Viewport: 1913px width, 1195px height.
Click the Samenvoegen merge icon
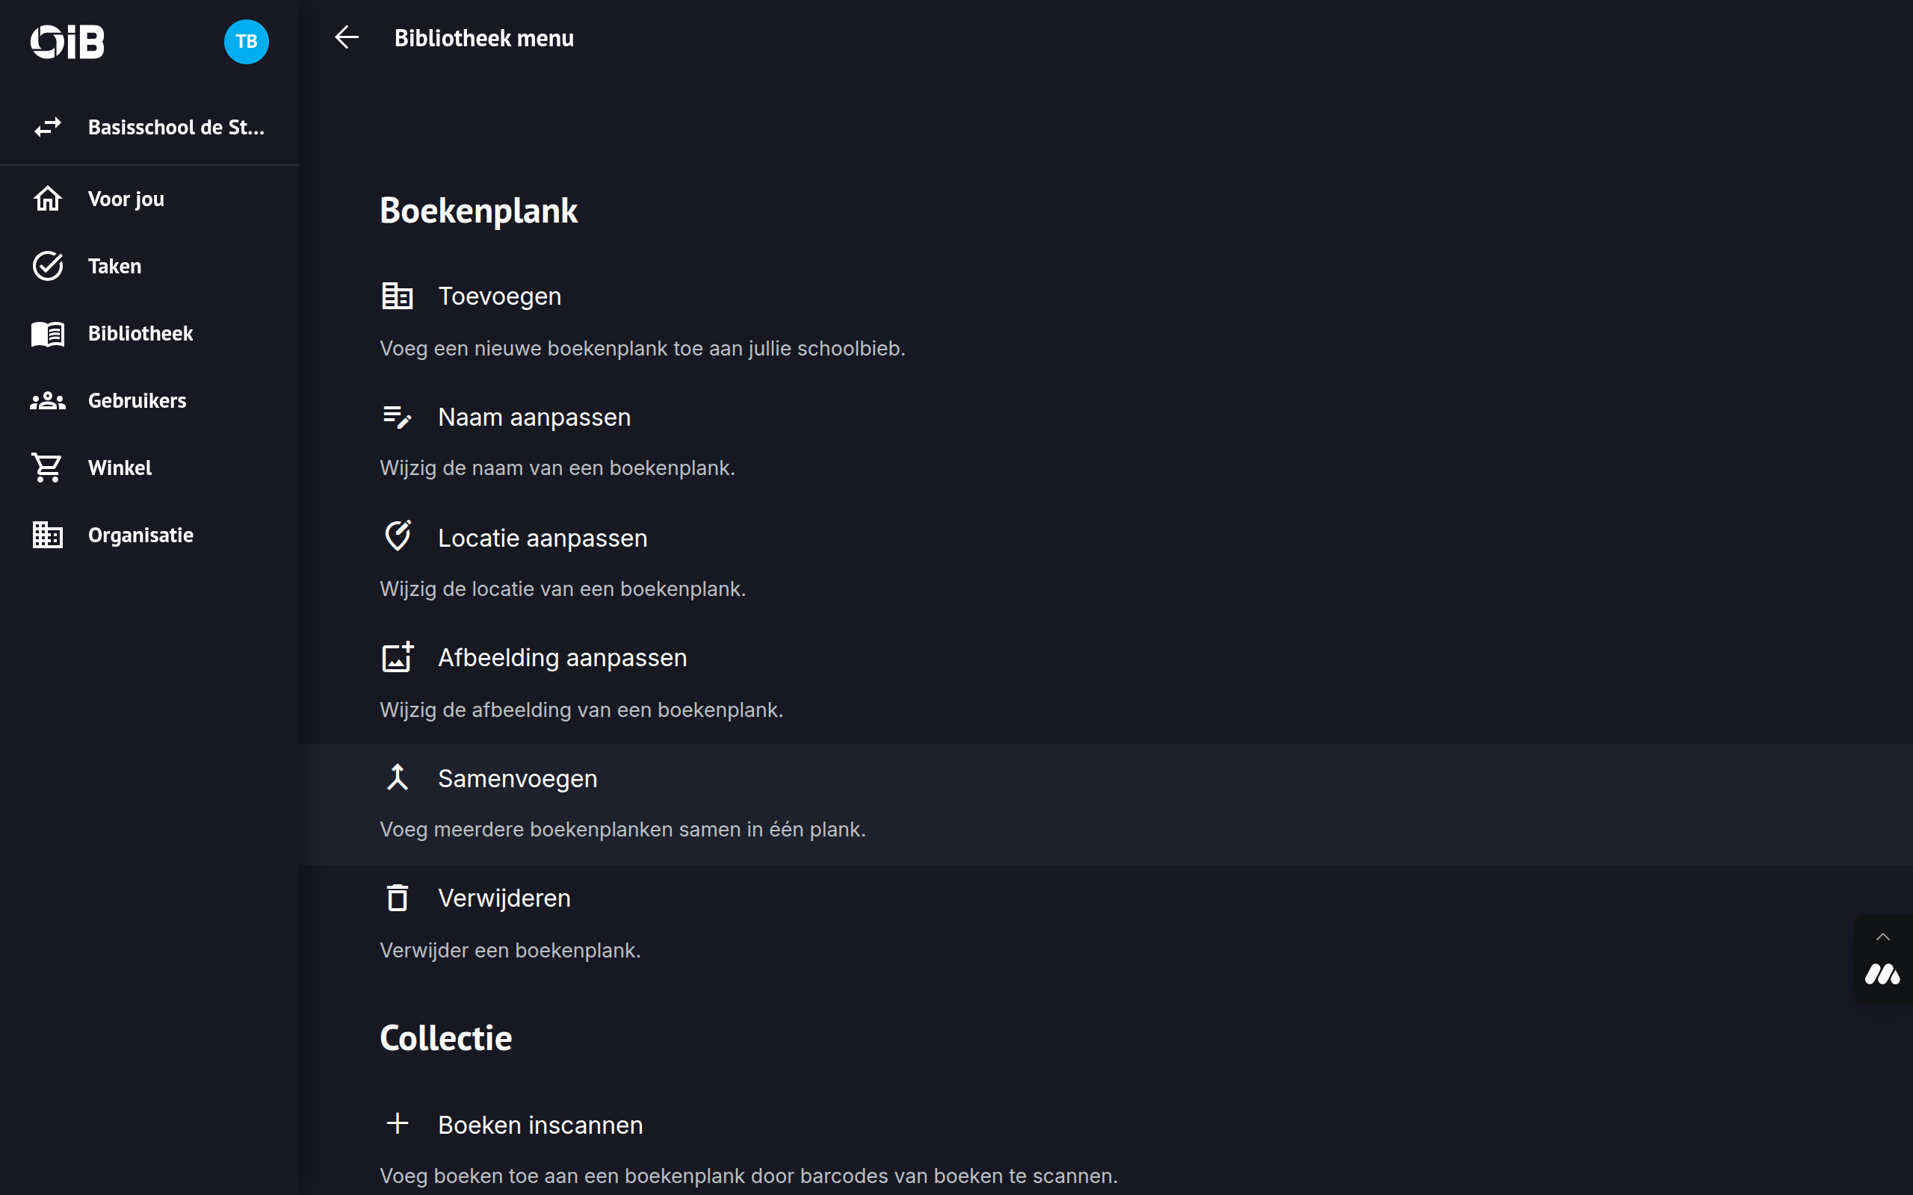[x=397, y=777]
